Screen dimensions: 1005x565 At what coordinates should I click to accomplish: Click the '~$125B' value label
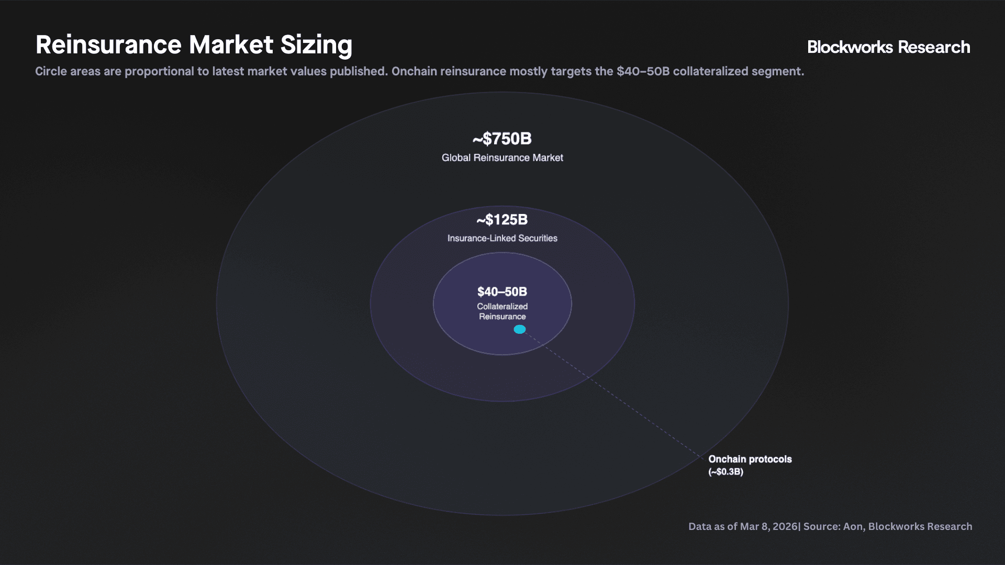502,220
